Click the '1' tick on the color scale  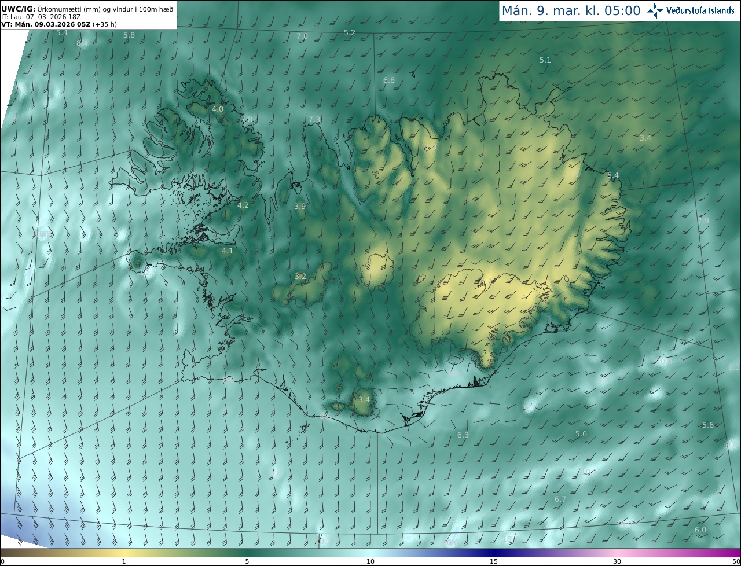124,561
